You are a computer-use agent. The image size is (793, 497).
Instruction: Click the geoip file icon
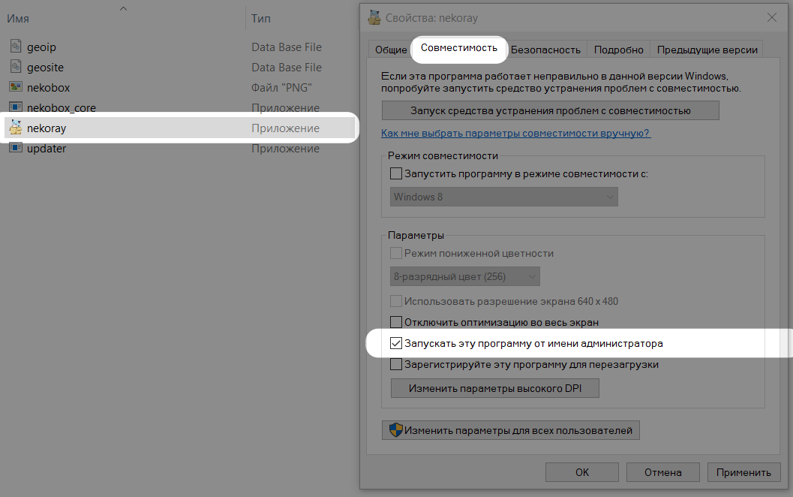(16, 47)
